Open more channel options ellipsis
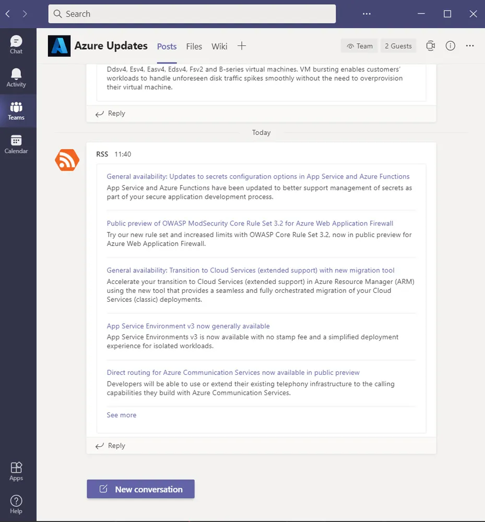 [x=470, y=46]
